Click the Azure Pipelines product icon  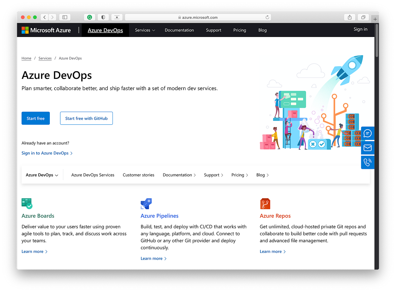coord(146,203)
